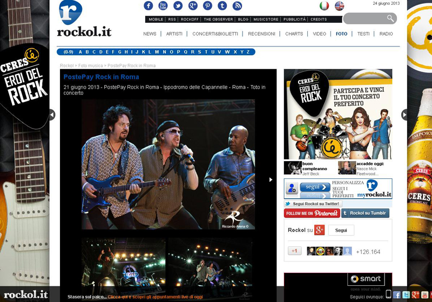Click the blue segui button
Screen dimensions: 432x302
click(315, 187)
